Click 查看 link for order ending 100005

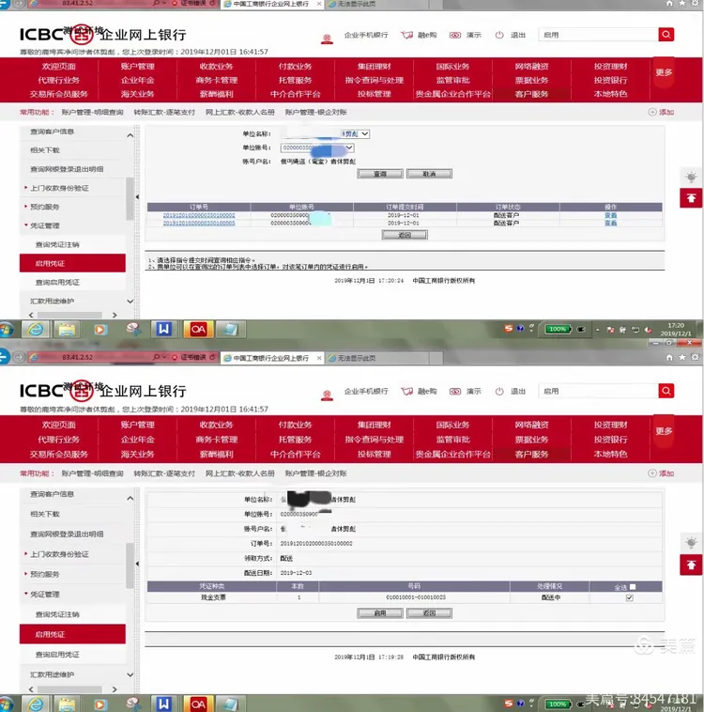click(610, 223)
